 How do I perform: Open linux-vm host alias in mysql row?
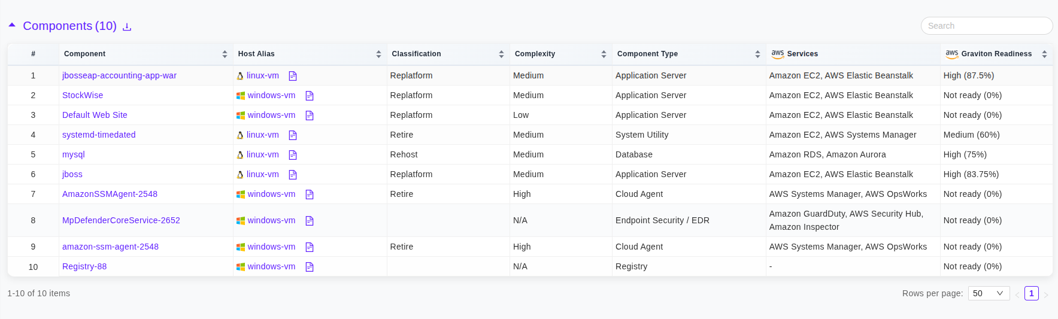coord(263,154)
